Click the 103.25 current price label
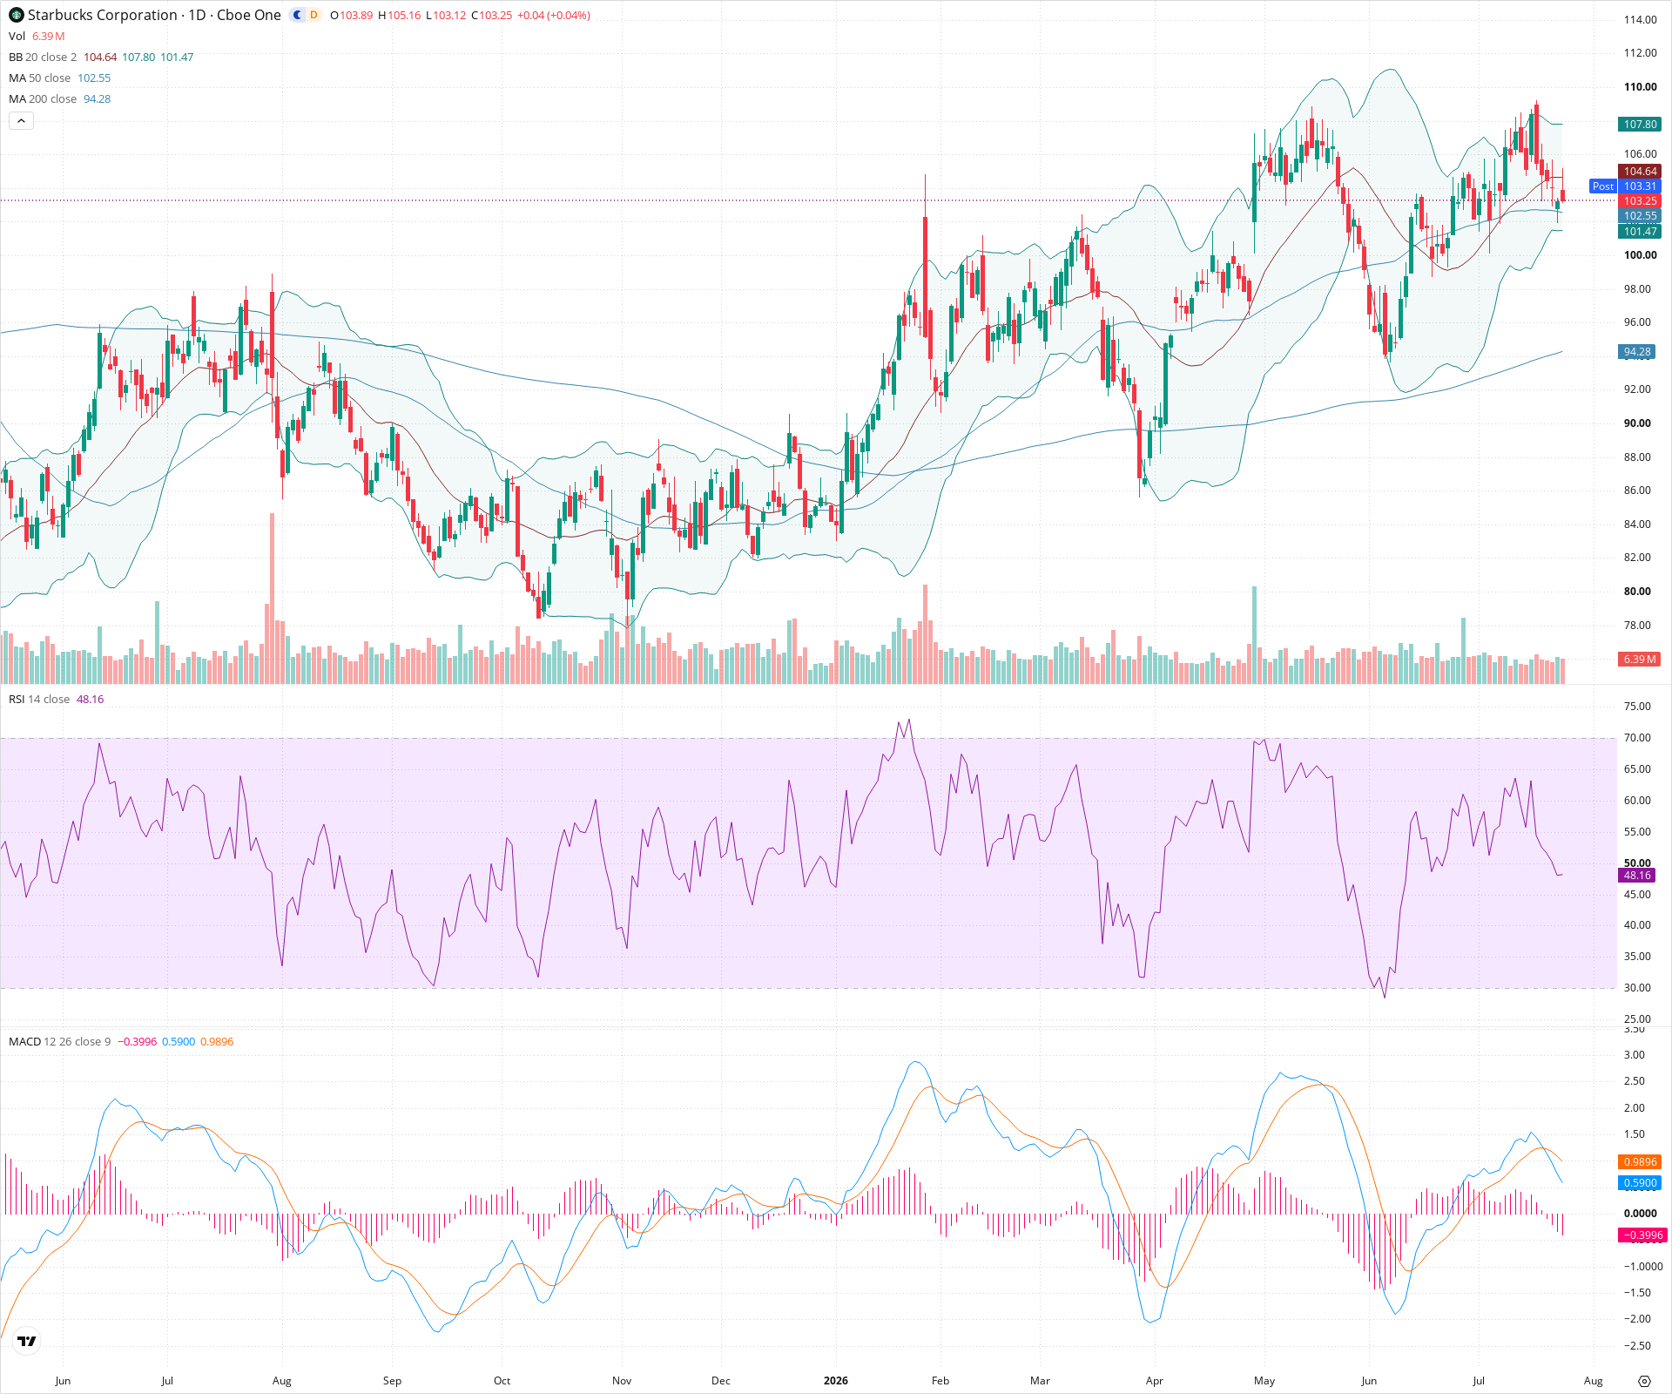1672x1394 pixels. 1640,201
